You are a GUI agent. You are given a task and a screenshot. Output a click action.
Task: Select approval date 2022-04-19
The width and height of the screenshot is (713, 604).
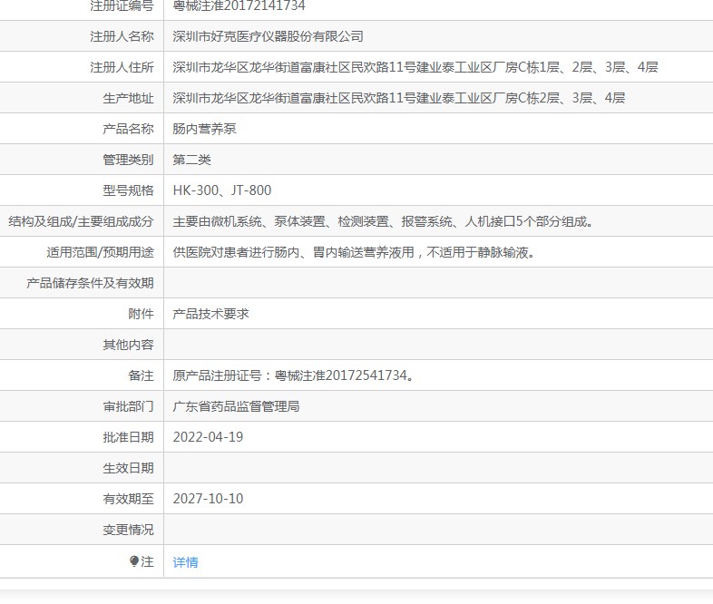(x=208, y=437)
